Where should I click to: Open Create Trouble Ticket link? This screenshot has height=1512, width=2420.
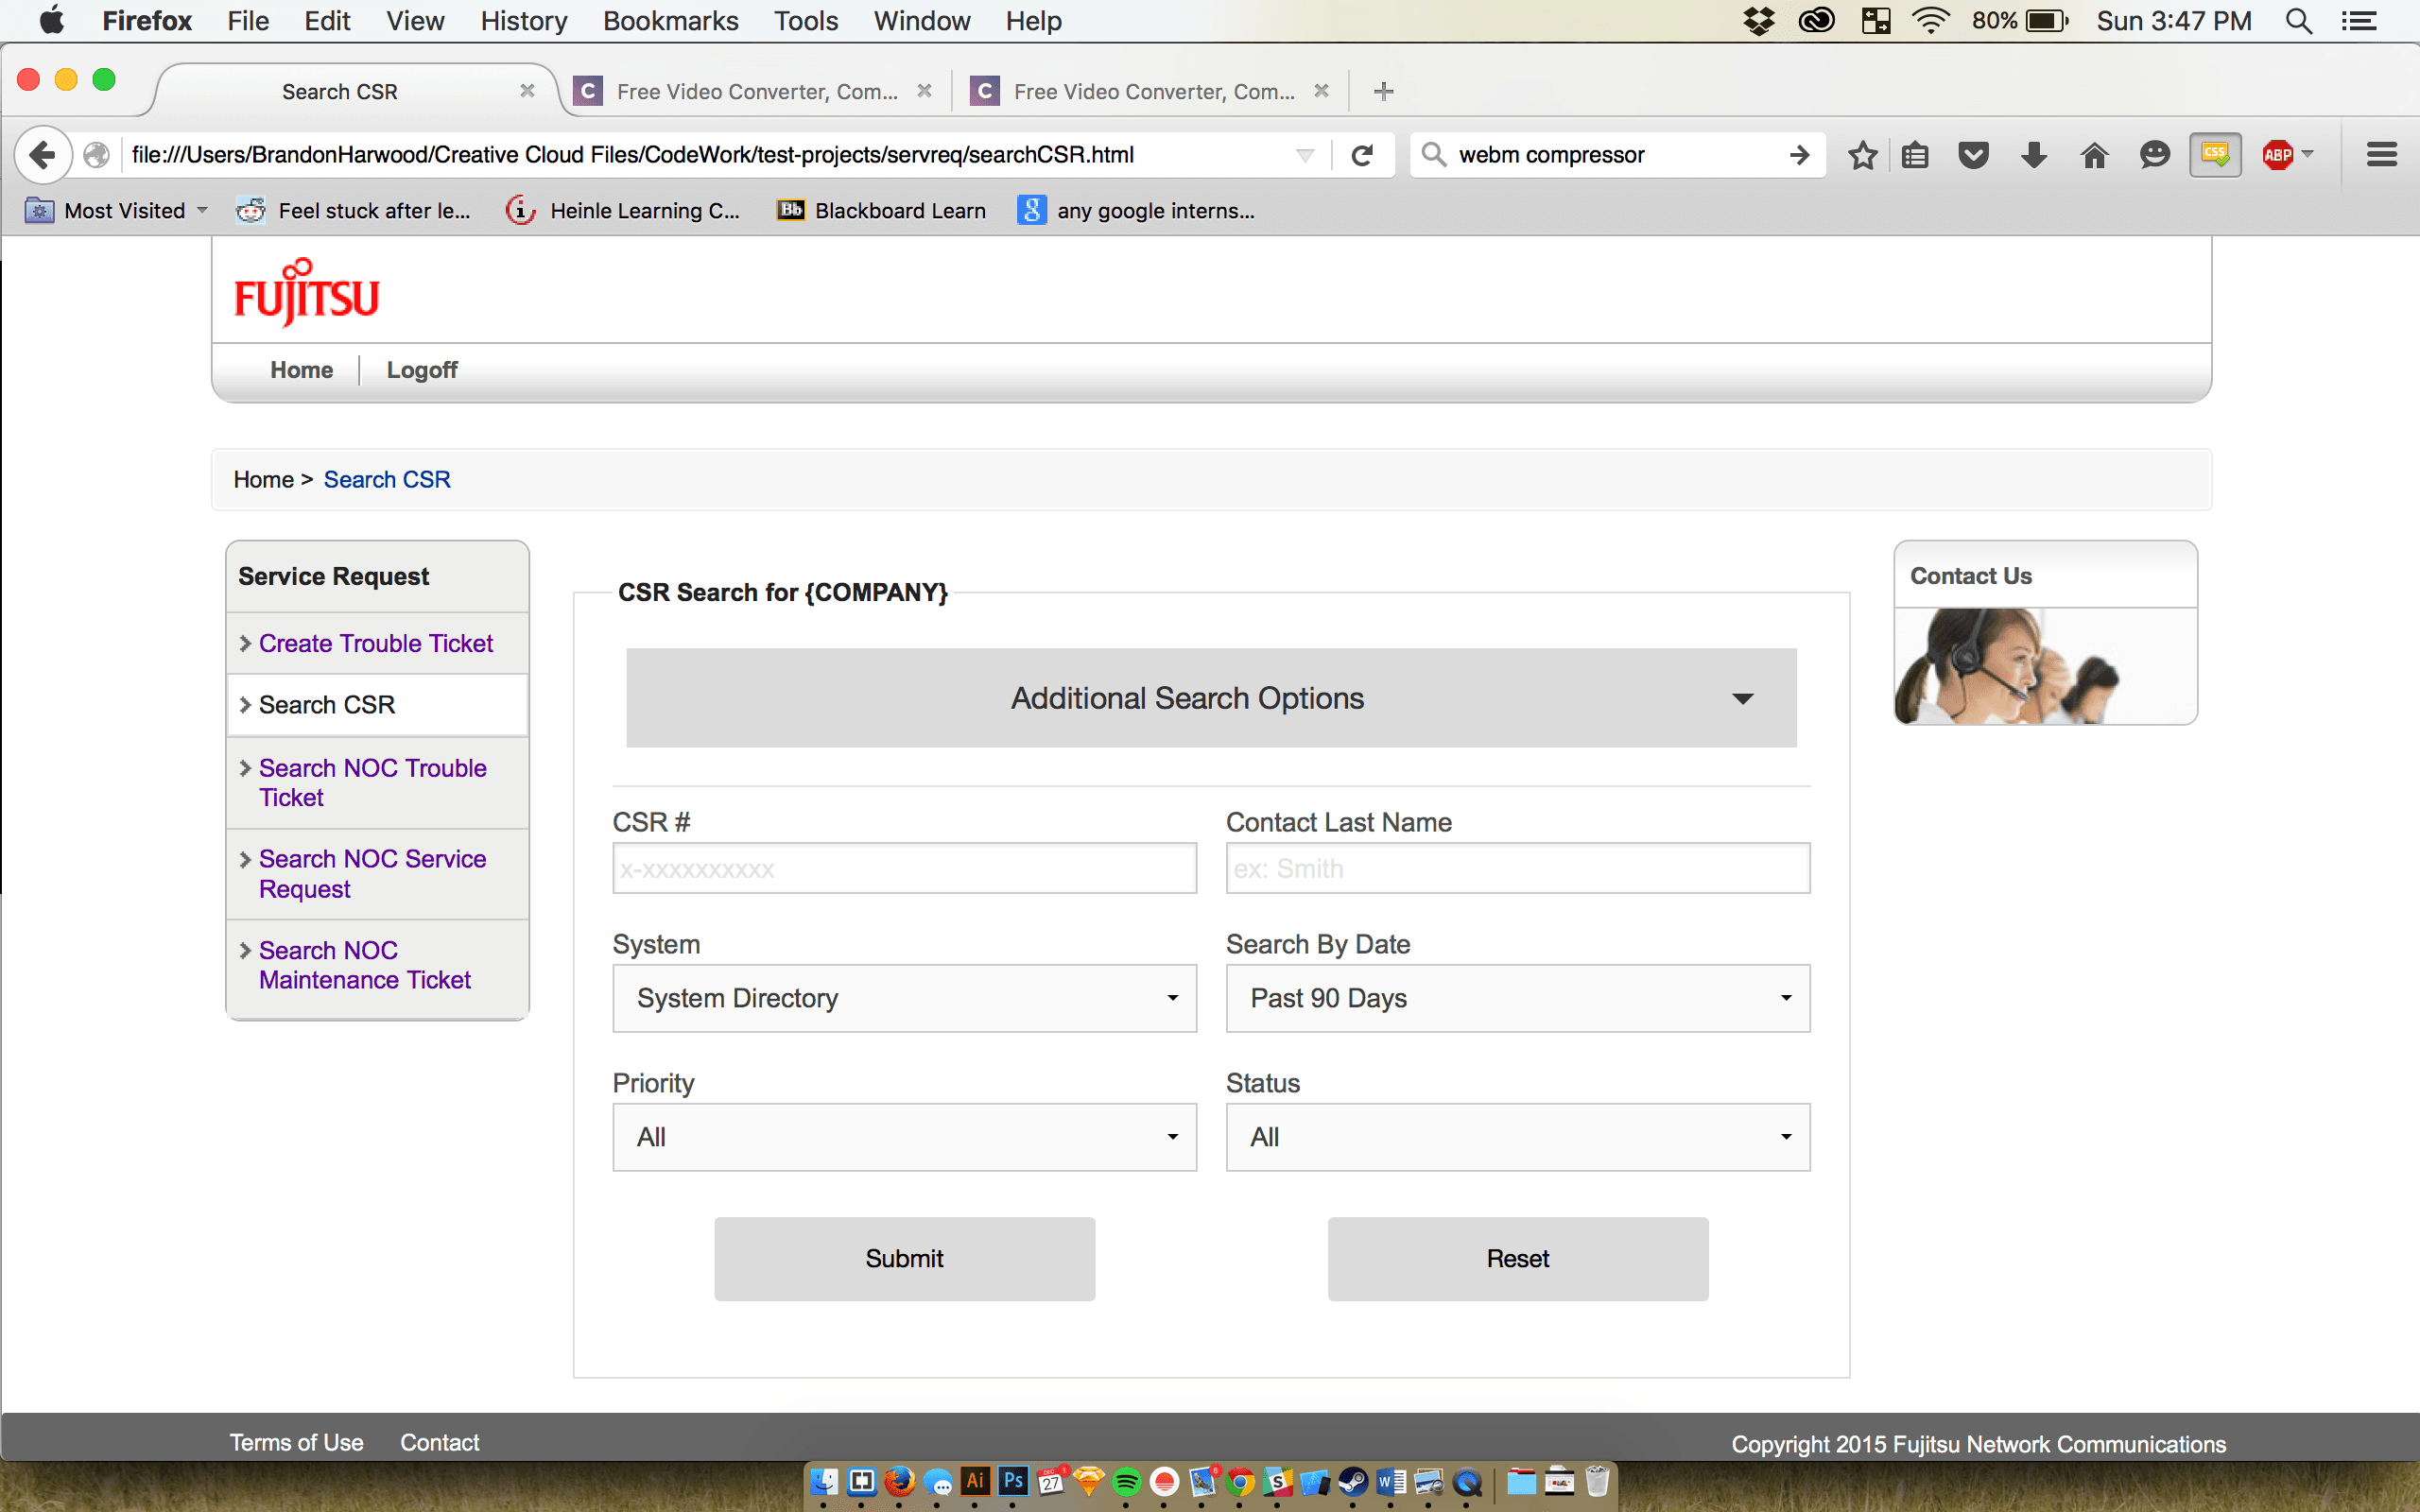375,643
